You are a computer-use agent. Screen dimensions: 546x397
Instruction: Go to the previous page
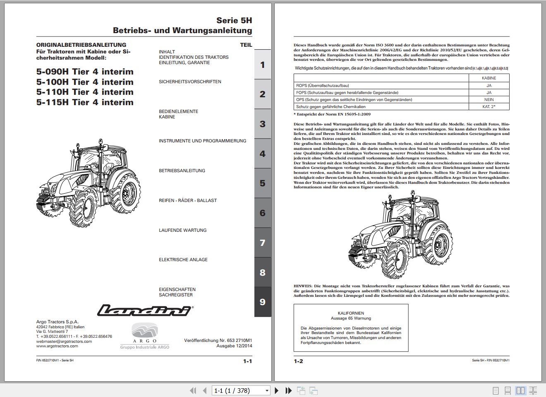point(204,390)
